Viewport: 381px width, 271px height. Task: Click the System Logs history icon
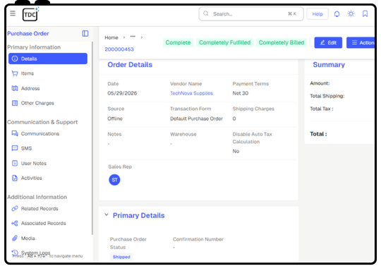15,253
